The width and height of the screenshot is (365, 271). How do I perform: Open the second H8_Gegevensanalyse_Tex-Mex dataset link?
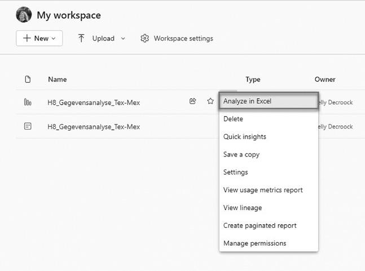point(94,127)
